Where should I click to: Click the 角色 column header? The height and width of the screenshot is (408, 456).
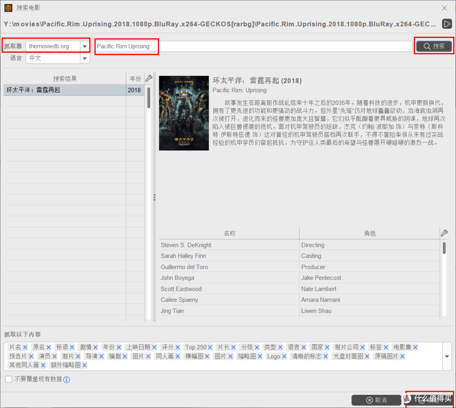(369, 233)
